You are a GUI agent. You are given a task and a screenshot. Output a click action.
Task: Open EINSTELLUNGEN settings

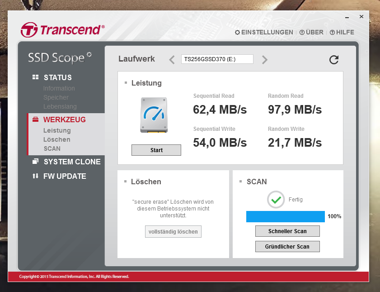(264, 32)
